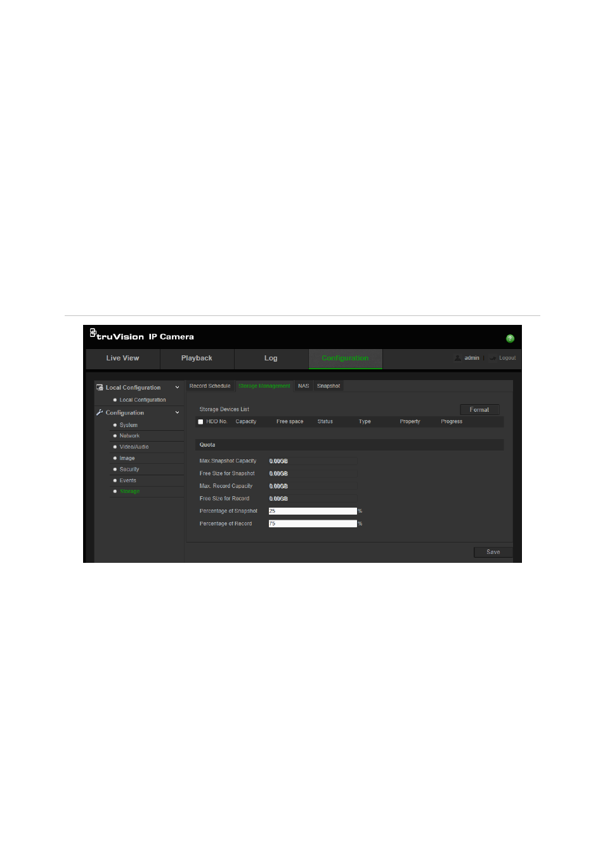The width and height of the screenshot is (605, 856).
Task: Switch to the Storage Management tab
Action: pyautogui.click(x=264, y=386)
